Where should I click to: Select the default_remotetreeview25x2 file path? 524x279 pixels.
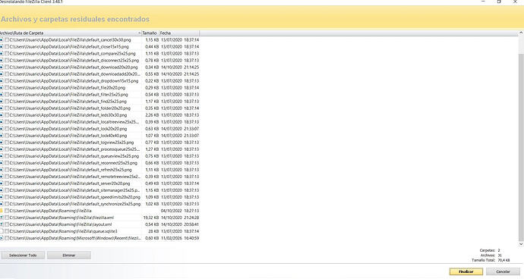[75, 177]
